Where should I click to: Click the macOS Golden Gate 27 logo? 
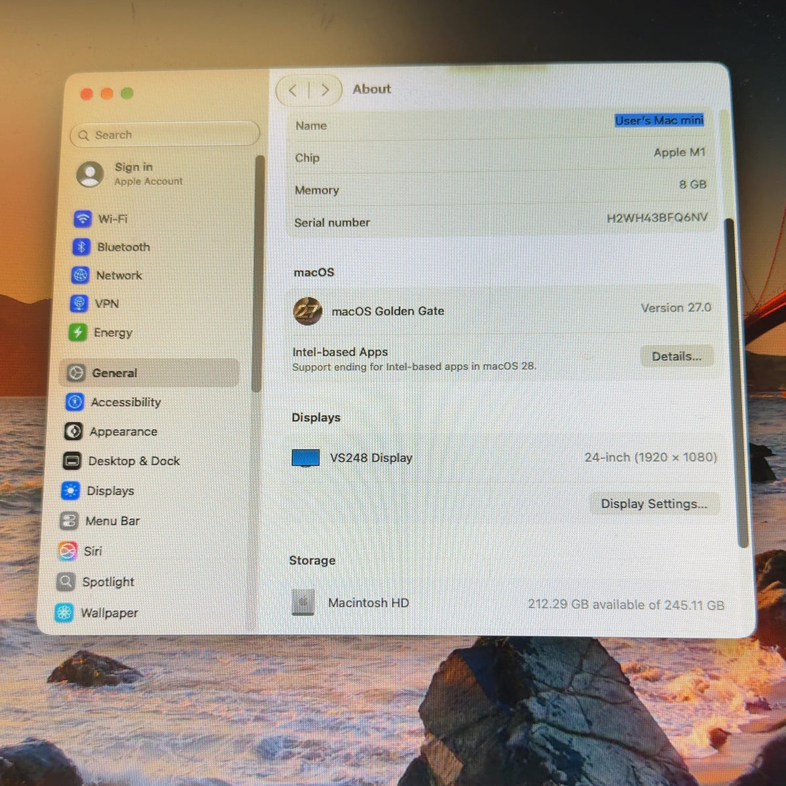pos(307,311)
